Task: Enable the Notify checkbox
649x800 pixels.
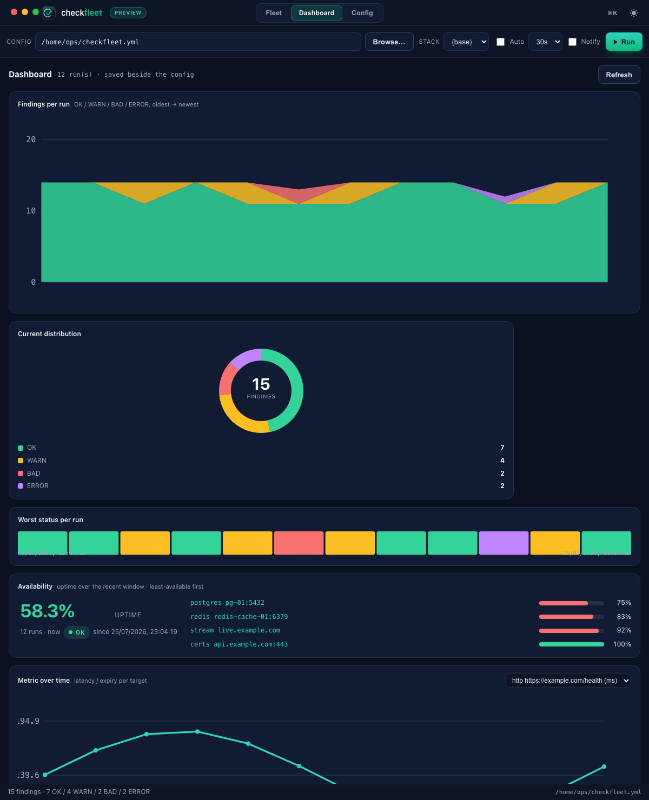Action: click(x=572, y=42)
